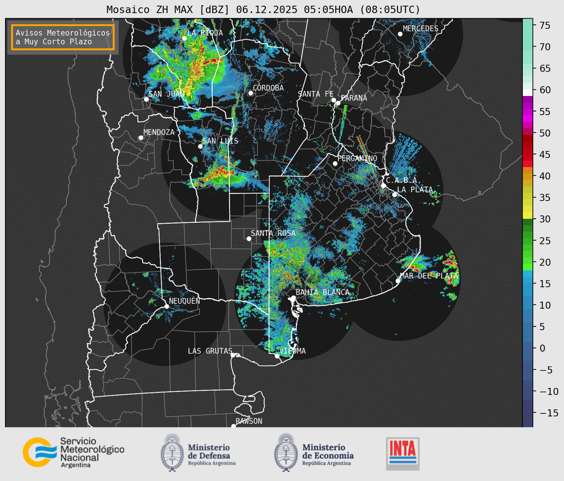Image resolution: width=564 pixels, height=481 pixels.
Task: Click the magenta 55 dBZ colorbar band
Action: point(528,112)
